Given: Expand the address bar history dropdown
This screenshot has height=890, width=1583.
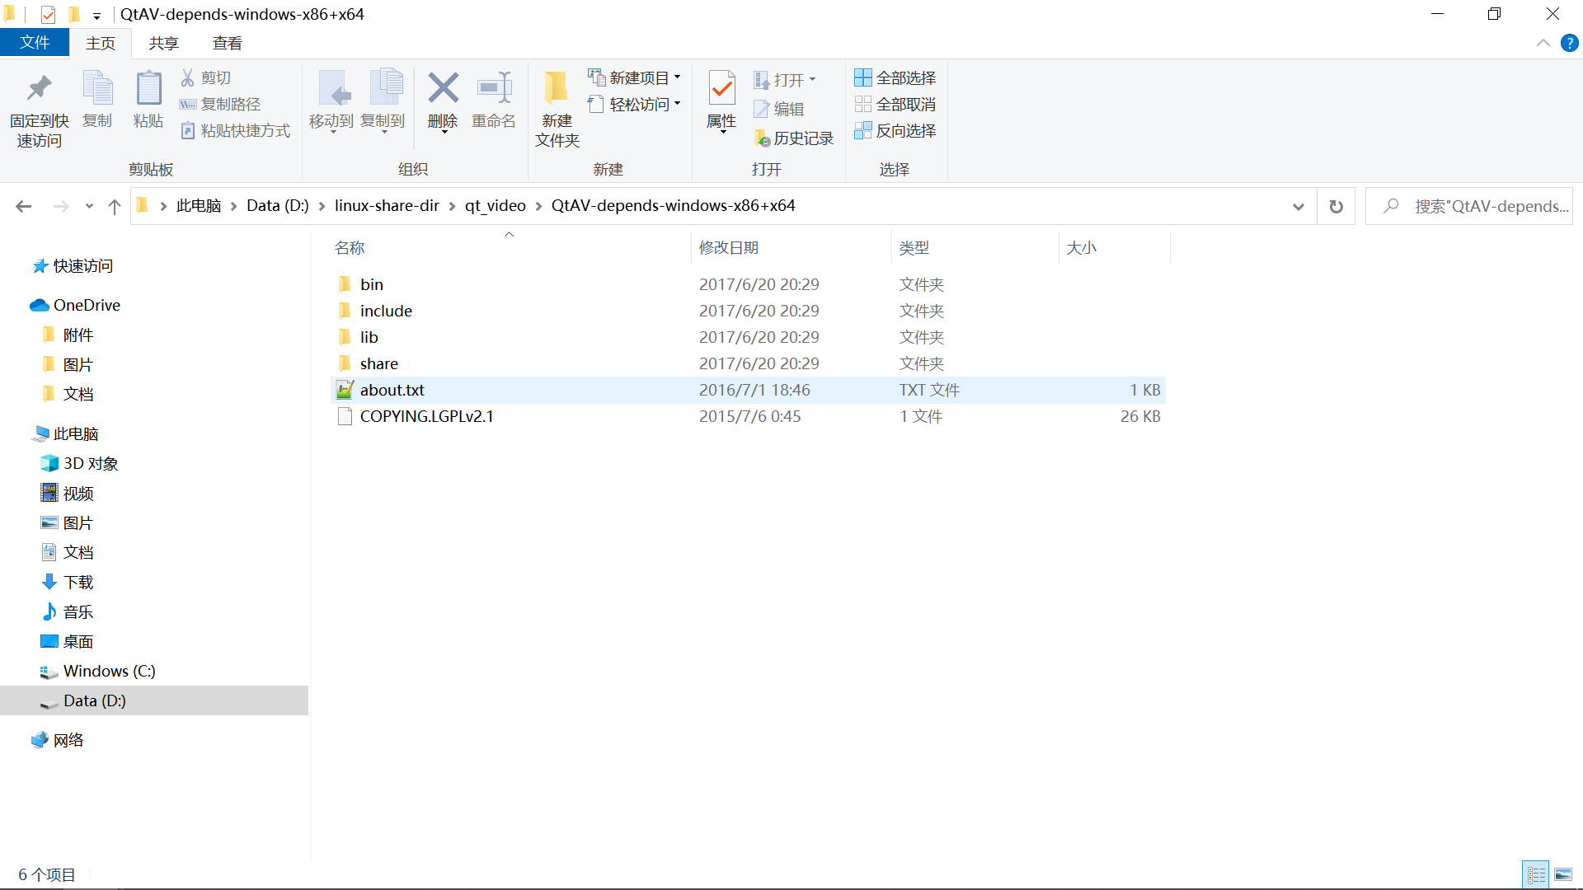Looking at the screenshot, I should [x=1298, y=207].
